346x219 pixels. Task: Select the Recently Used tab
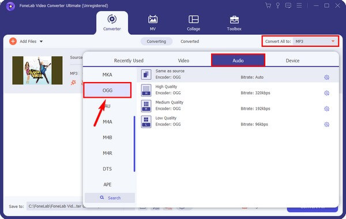(x=129, y=61)
